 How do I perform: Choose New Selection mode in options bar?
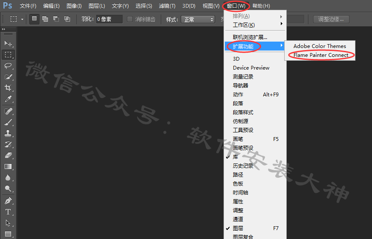34,19
